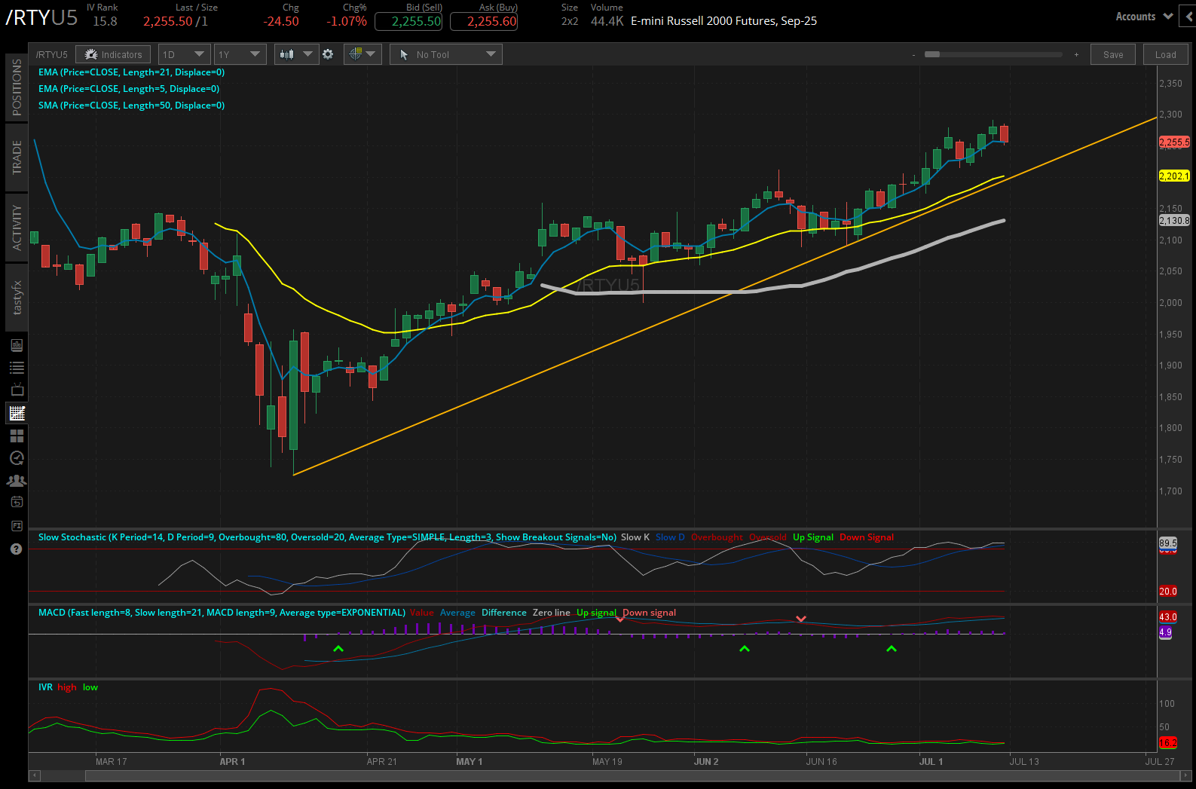1196x789 pixels.
Task: Click the Indicators button
Action: pyautogui.click(x=114, y=54)
